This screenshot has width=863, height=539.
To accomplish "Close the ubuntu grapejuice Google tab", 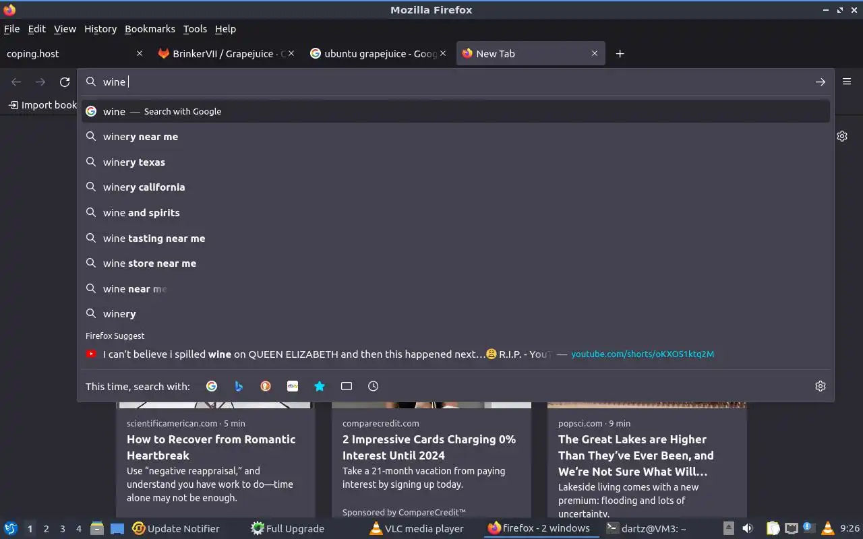I will [x=443, y=53].
